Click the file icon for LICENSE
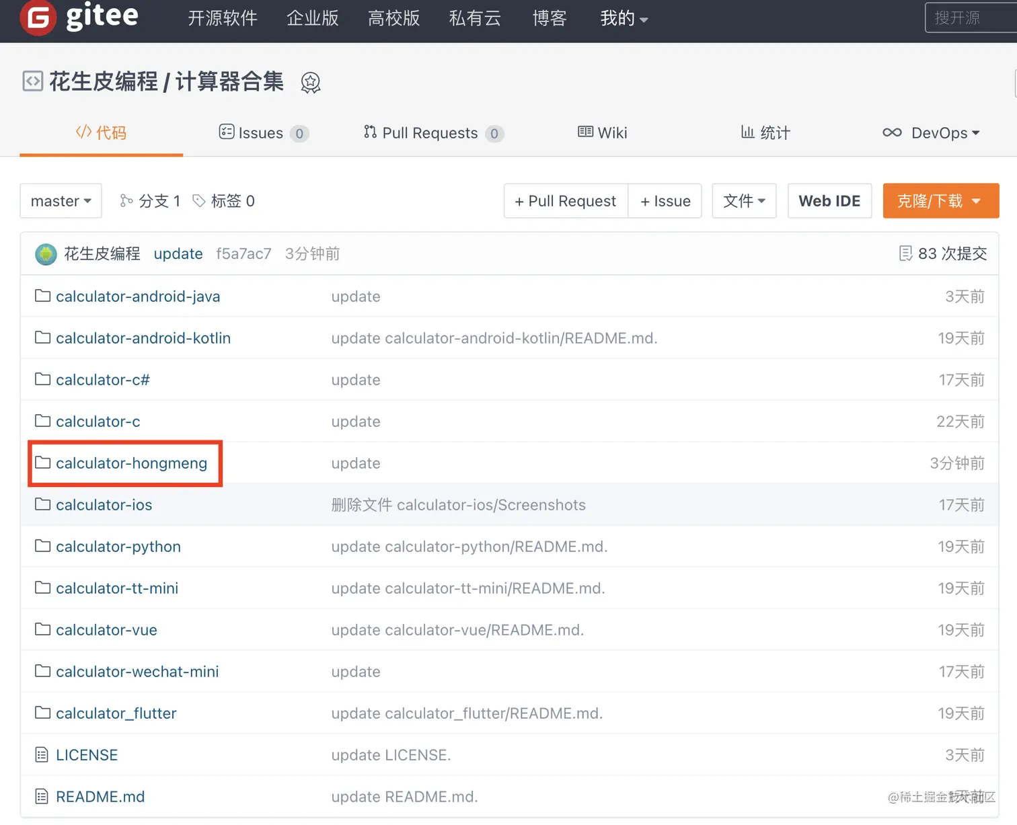Viewport: 1017px width, 825px height. [42, 755]
